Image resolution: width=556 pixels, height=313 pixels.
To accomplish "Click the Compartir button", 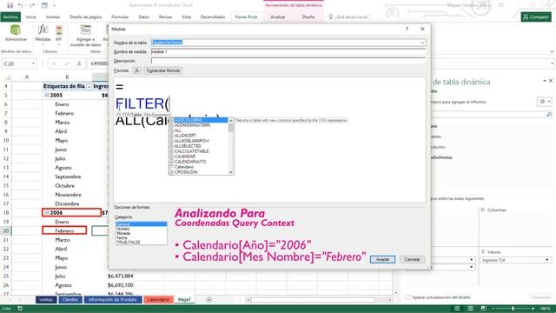I will [536, 17].
